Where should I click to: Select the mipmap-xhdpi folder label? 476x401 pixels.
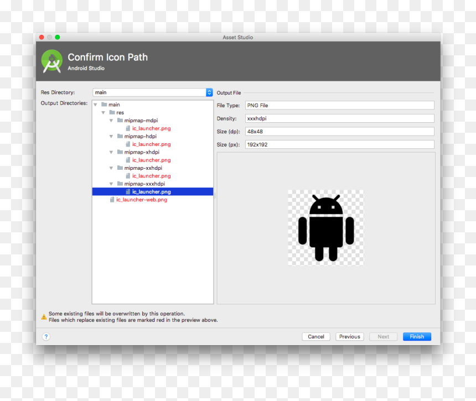pos(142,152)
